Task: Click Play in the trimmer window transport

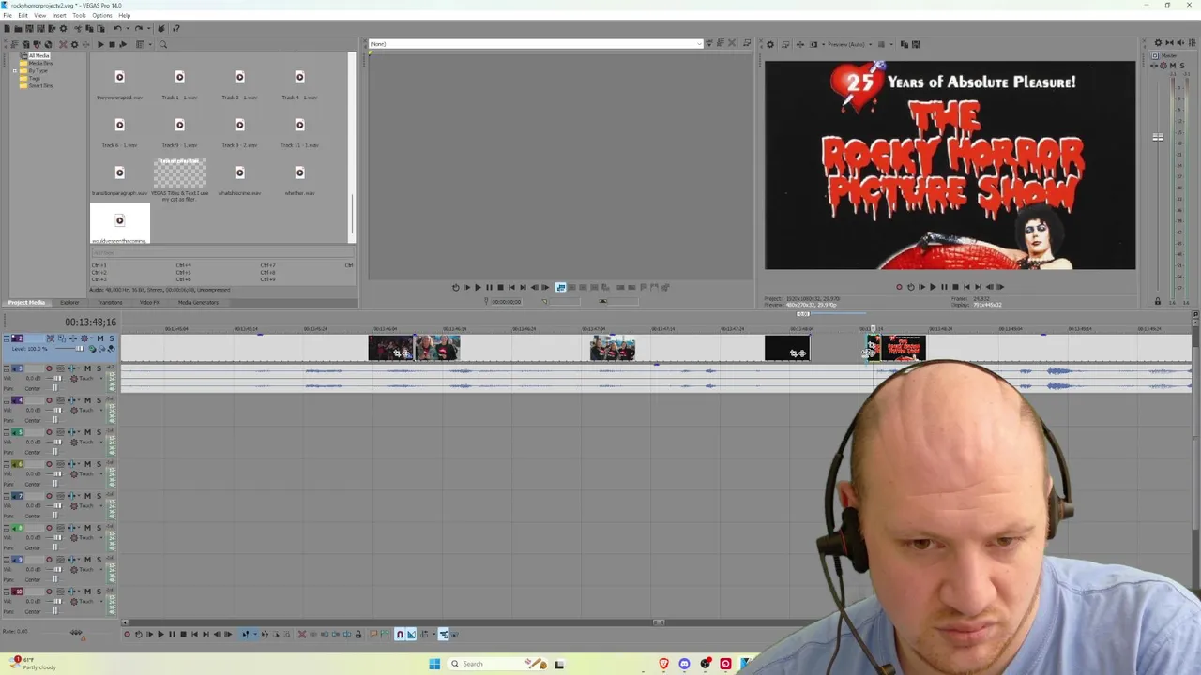Action: [x=478, y=288]
